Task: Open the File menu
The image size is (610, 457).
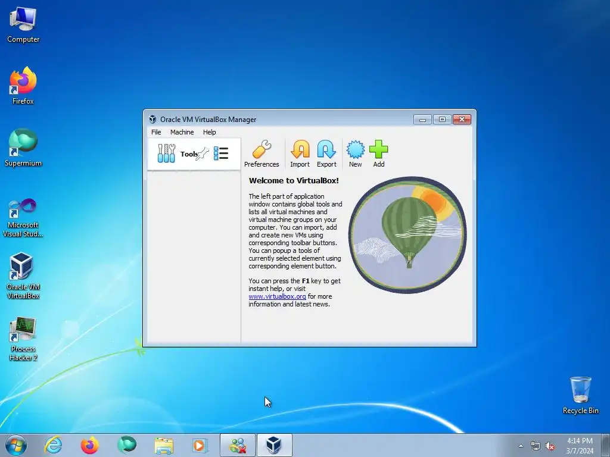Action: coord(156,132)
